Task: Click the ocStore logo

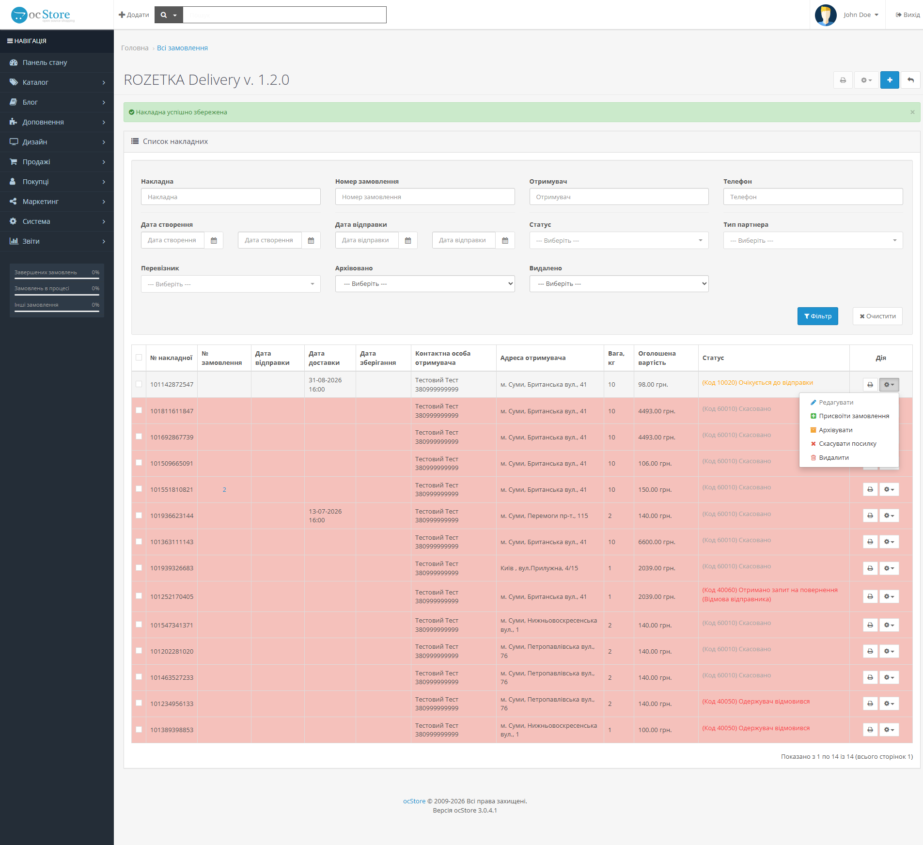Action: point(43,15)
